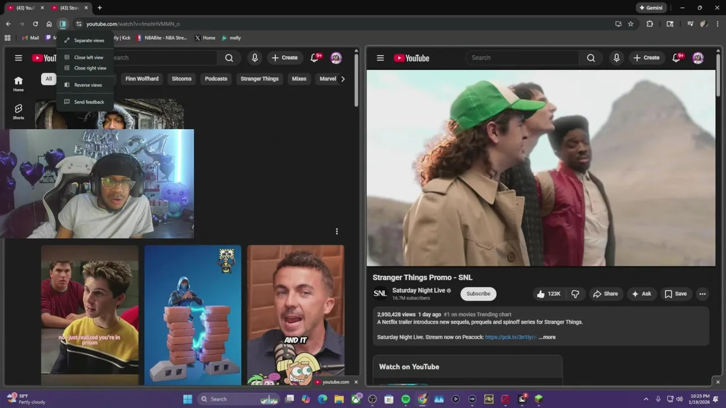Click the install app icon in the address bar

point(618,24)
